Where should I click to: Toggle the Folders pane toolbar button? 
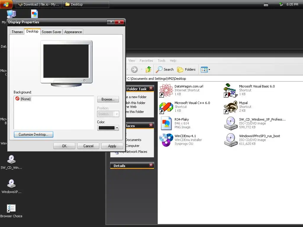[x=186, y=69]
